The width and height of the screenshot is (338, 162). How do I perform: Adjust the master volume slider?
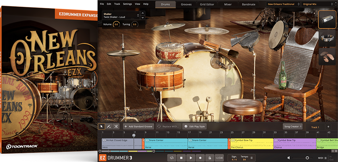point(307,158)
